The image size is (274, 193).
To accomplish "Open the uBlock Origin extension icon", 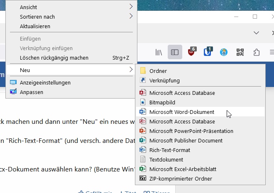I will (192, 52).
